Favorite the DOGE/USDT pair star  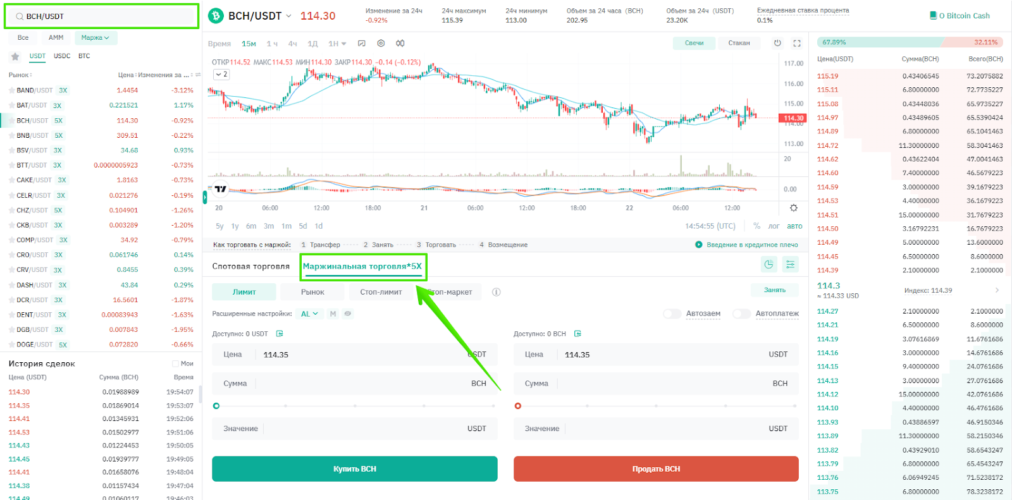coord(11,345)
